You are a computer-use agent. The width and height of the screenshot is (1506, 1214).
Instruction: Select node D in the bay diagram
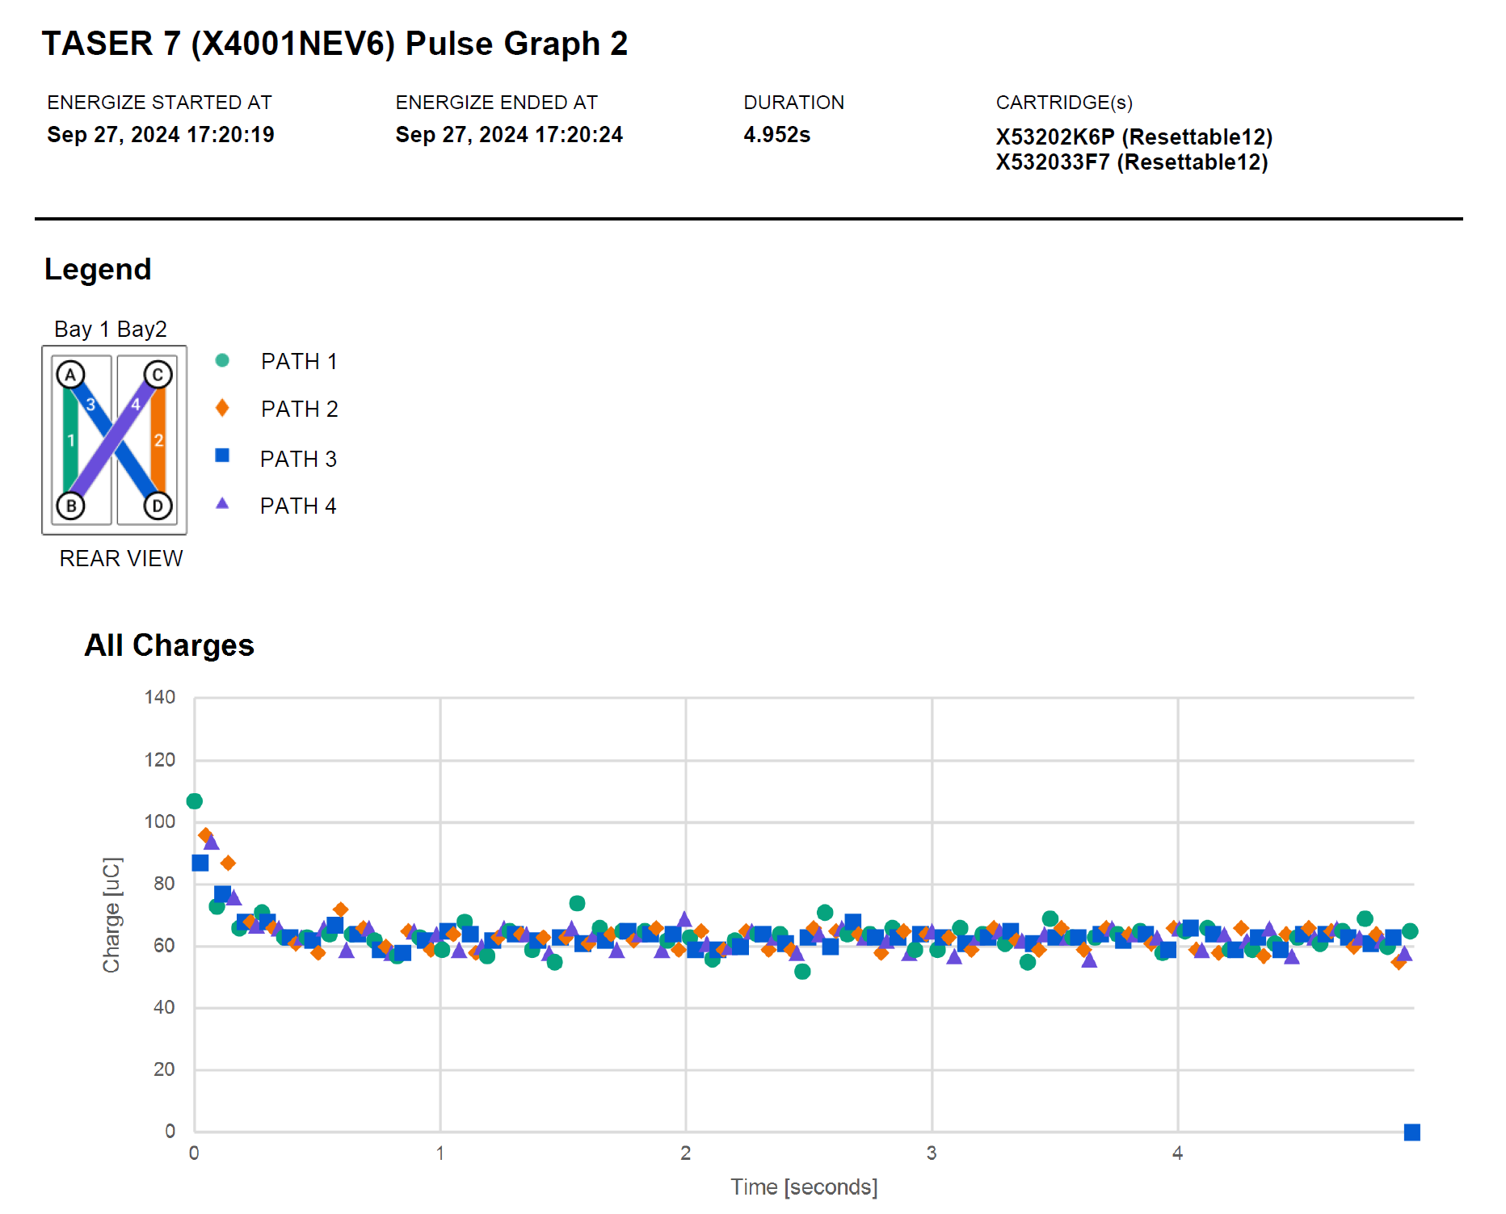(x=158, y=506)
